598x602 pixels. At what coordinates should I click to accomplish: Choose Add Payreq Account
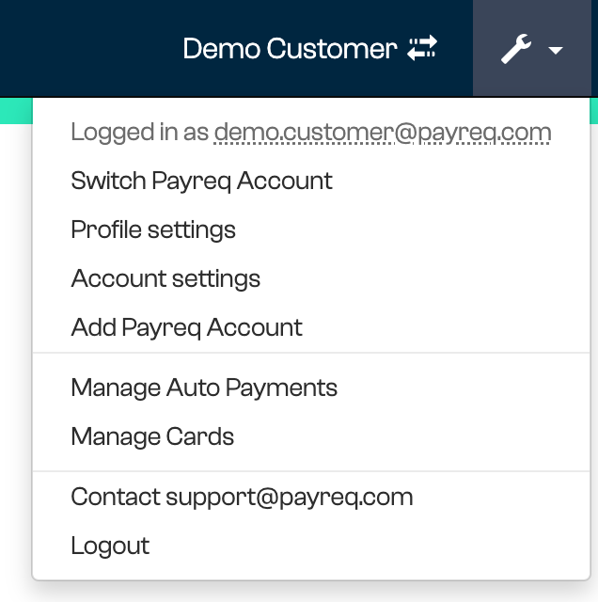(x=186, y=327)
